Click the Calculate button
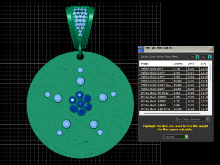The image size is (220, 165). click(176, 137)
